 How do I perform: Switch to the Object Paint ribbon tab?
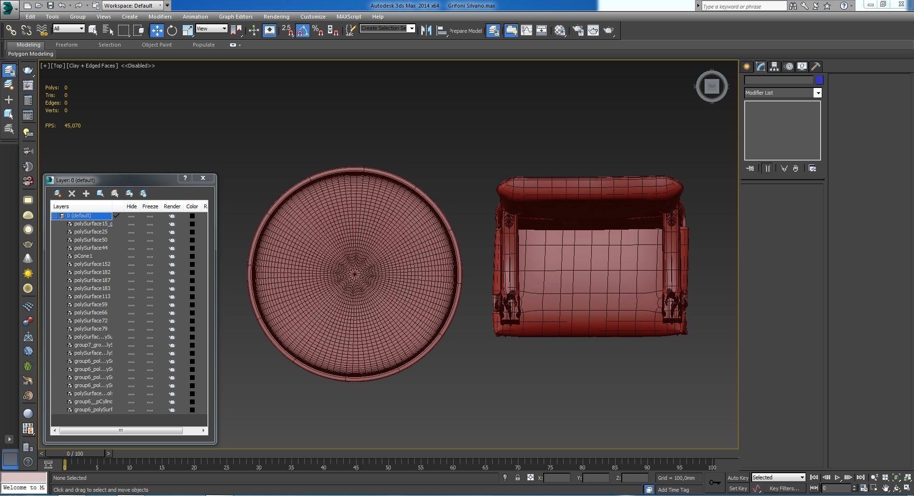(157, 45)
